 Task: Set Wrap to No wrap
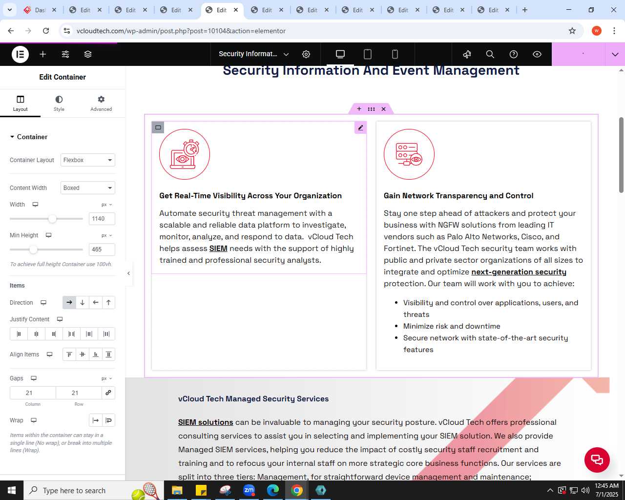pyautogui.click(x=96, y=420)
